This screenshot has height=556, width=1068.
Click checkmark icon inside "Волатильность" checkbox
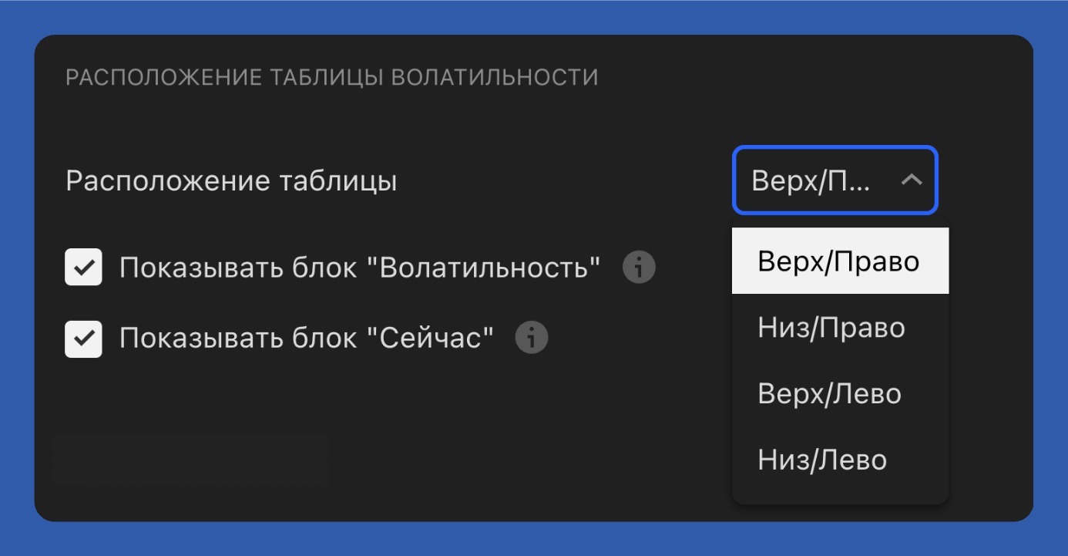coord(84,266)
